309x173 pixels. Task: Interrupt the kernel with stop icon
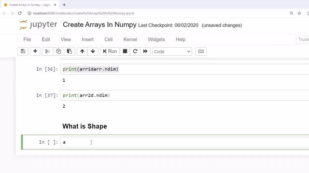(125, 51)
